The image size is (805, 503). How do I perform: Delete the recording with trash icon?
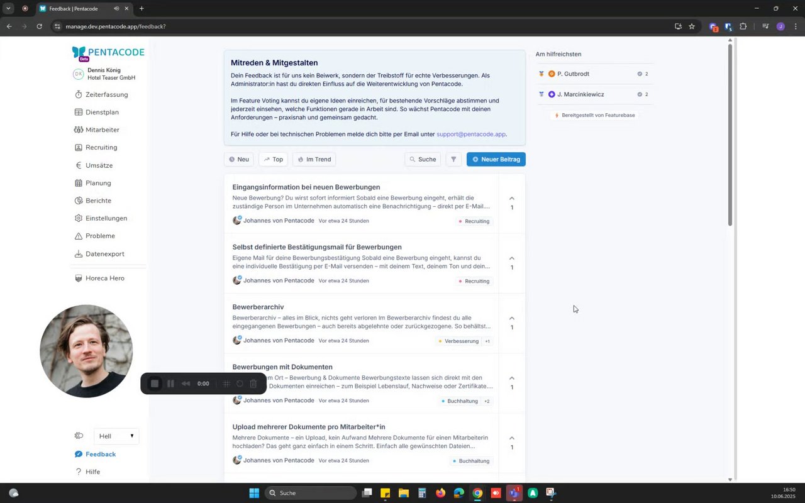(253, 384)
